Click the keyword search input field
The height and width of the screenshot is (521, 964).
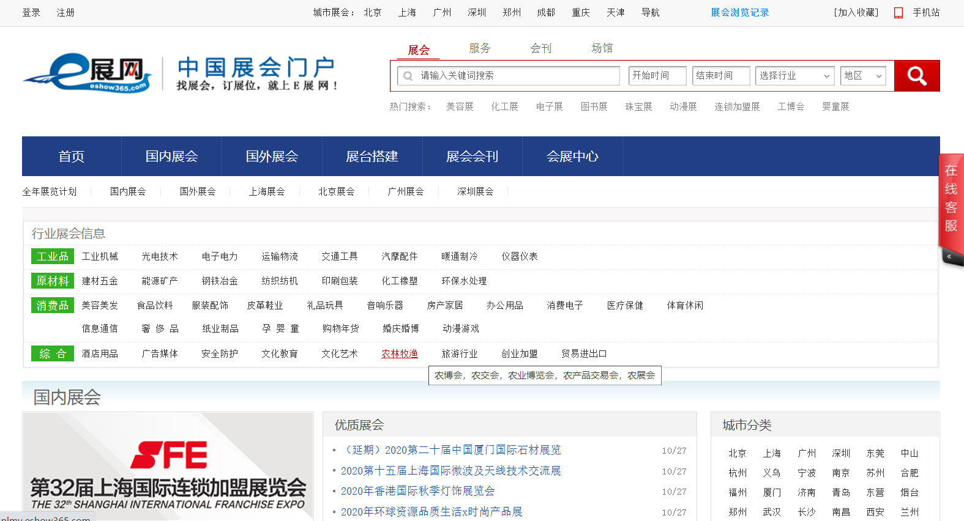(x=509, y=76)
